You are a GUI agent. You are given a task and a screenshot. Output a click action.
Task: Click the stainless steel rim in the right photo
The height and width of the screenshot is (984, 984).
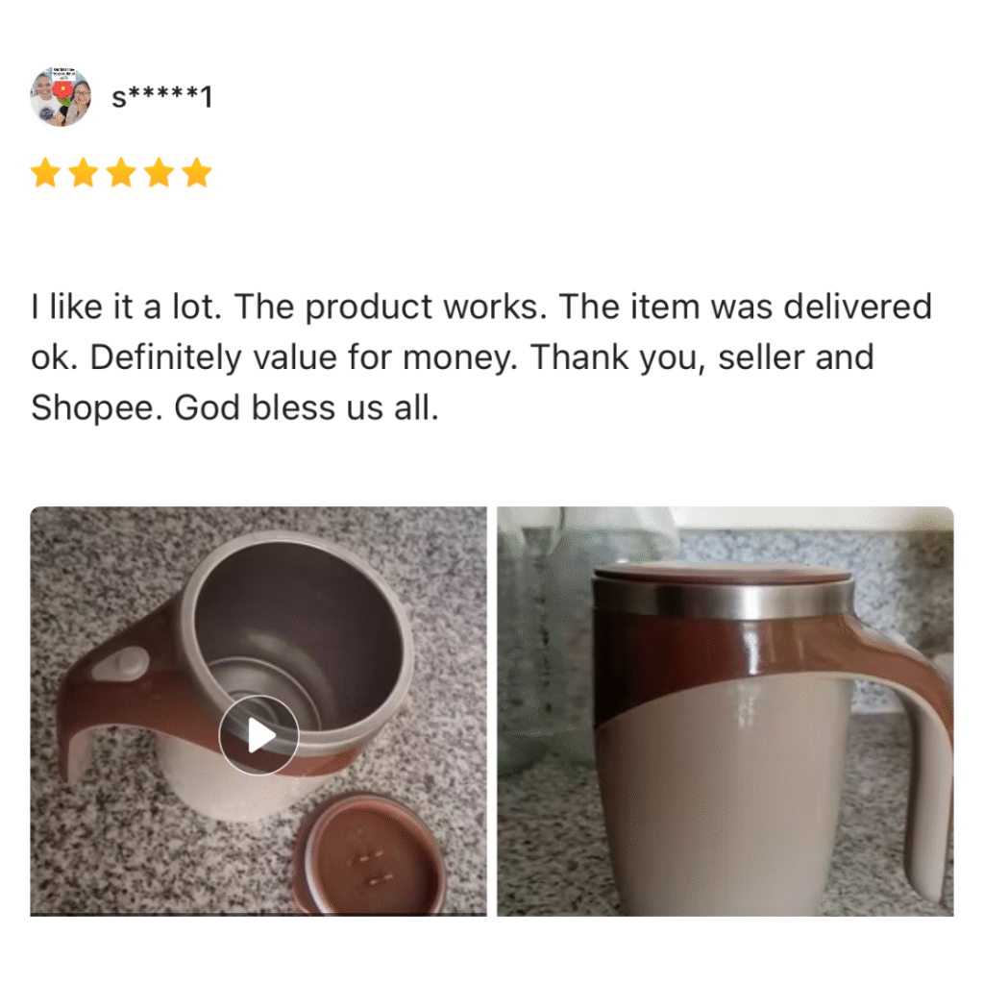725,599
